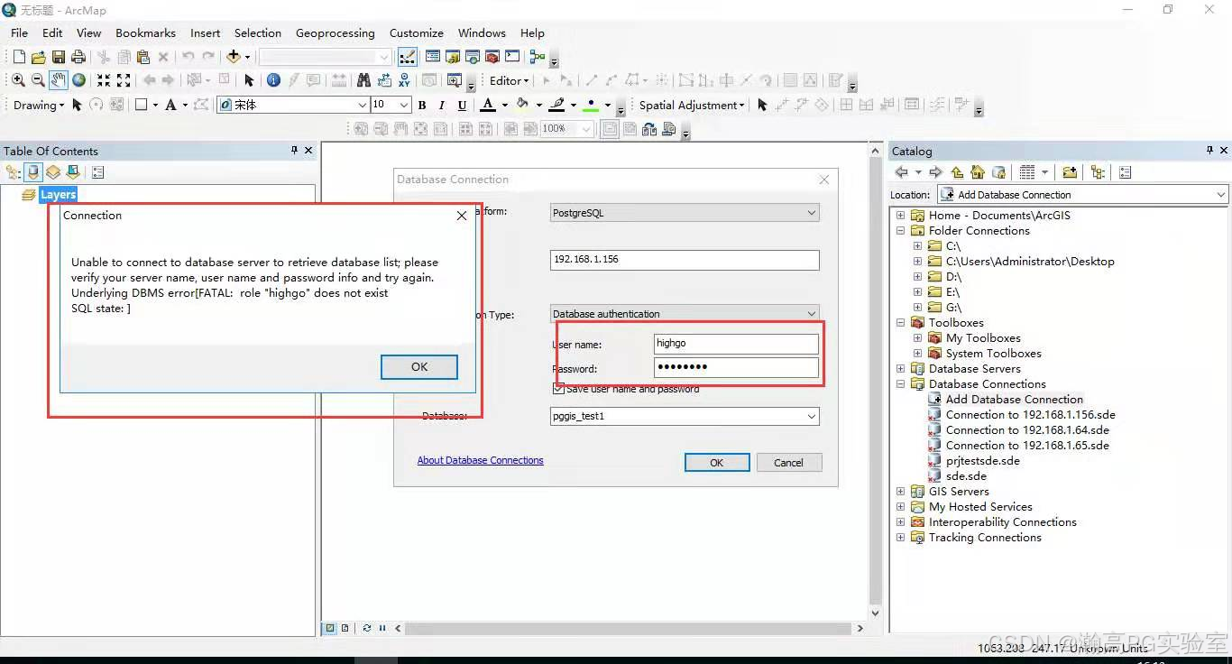
Task: Pick the font color swatch
Action: 488,105
